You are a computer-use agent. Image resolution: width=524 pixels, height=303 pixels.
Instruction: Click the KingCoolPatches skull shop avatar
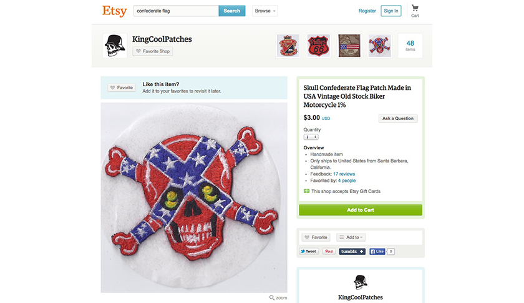115,46
